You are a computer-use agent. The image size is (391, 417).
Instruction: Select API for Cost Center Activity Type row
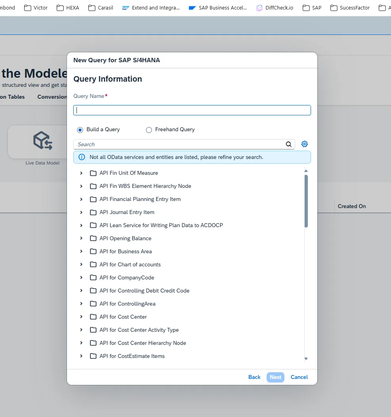tap(189, 330)
